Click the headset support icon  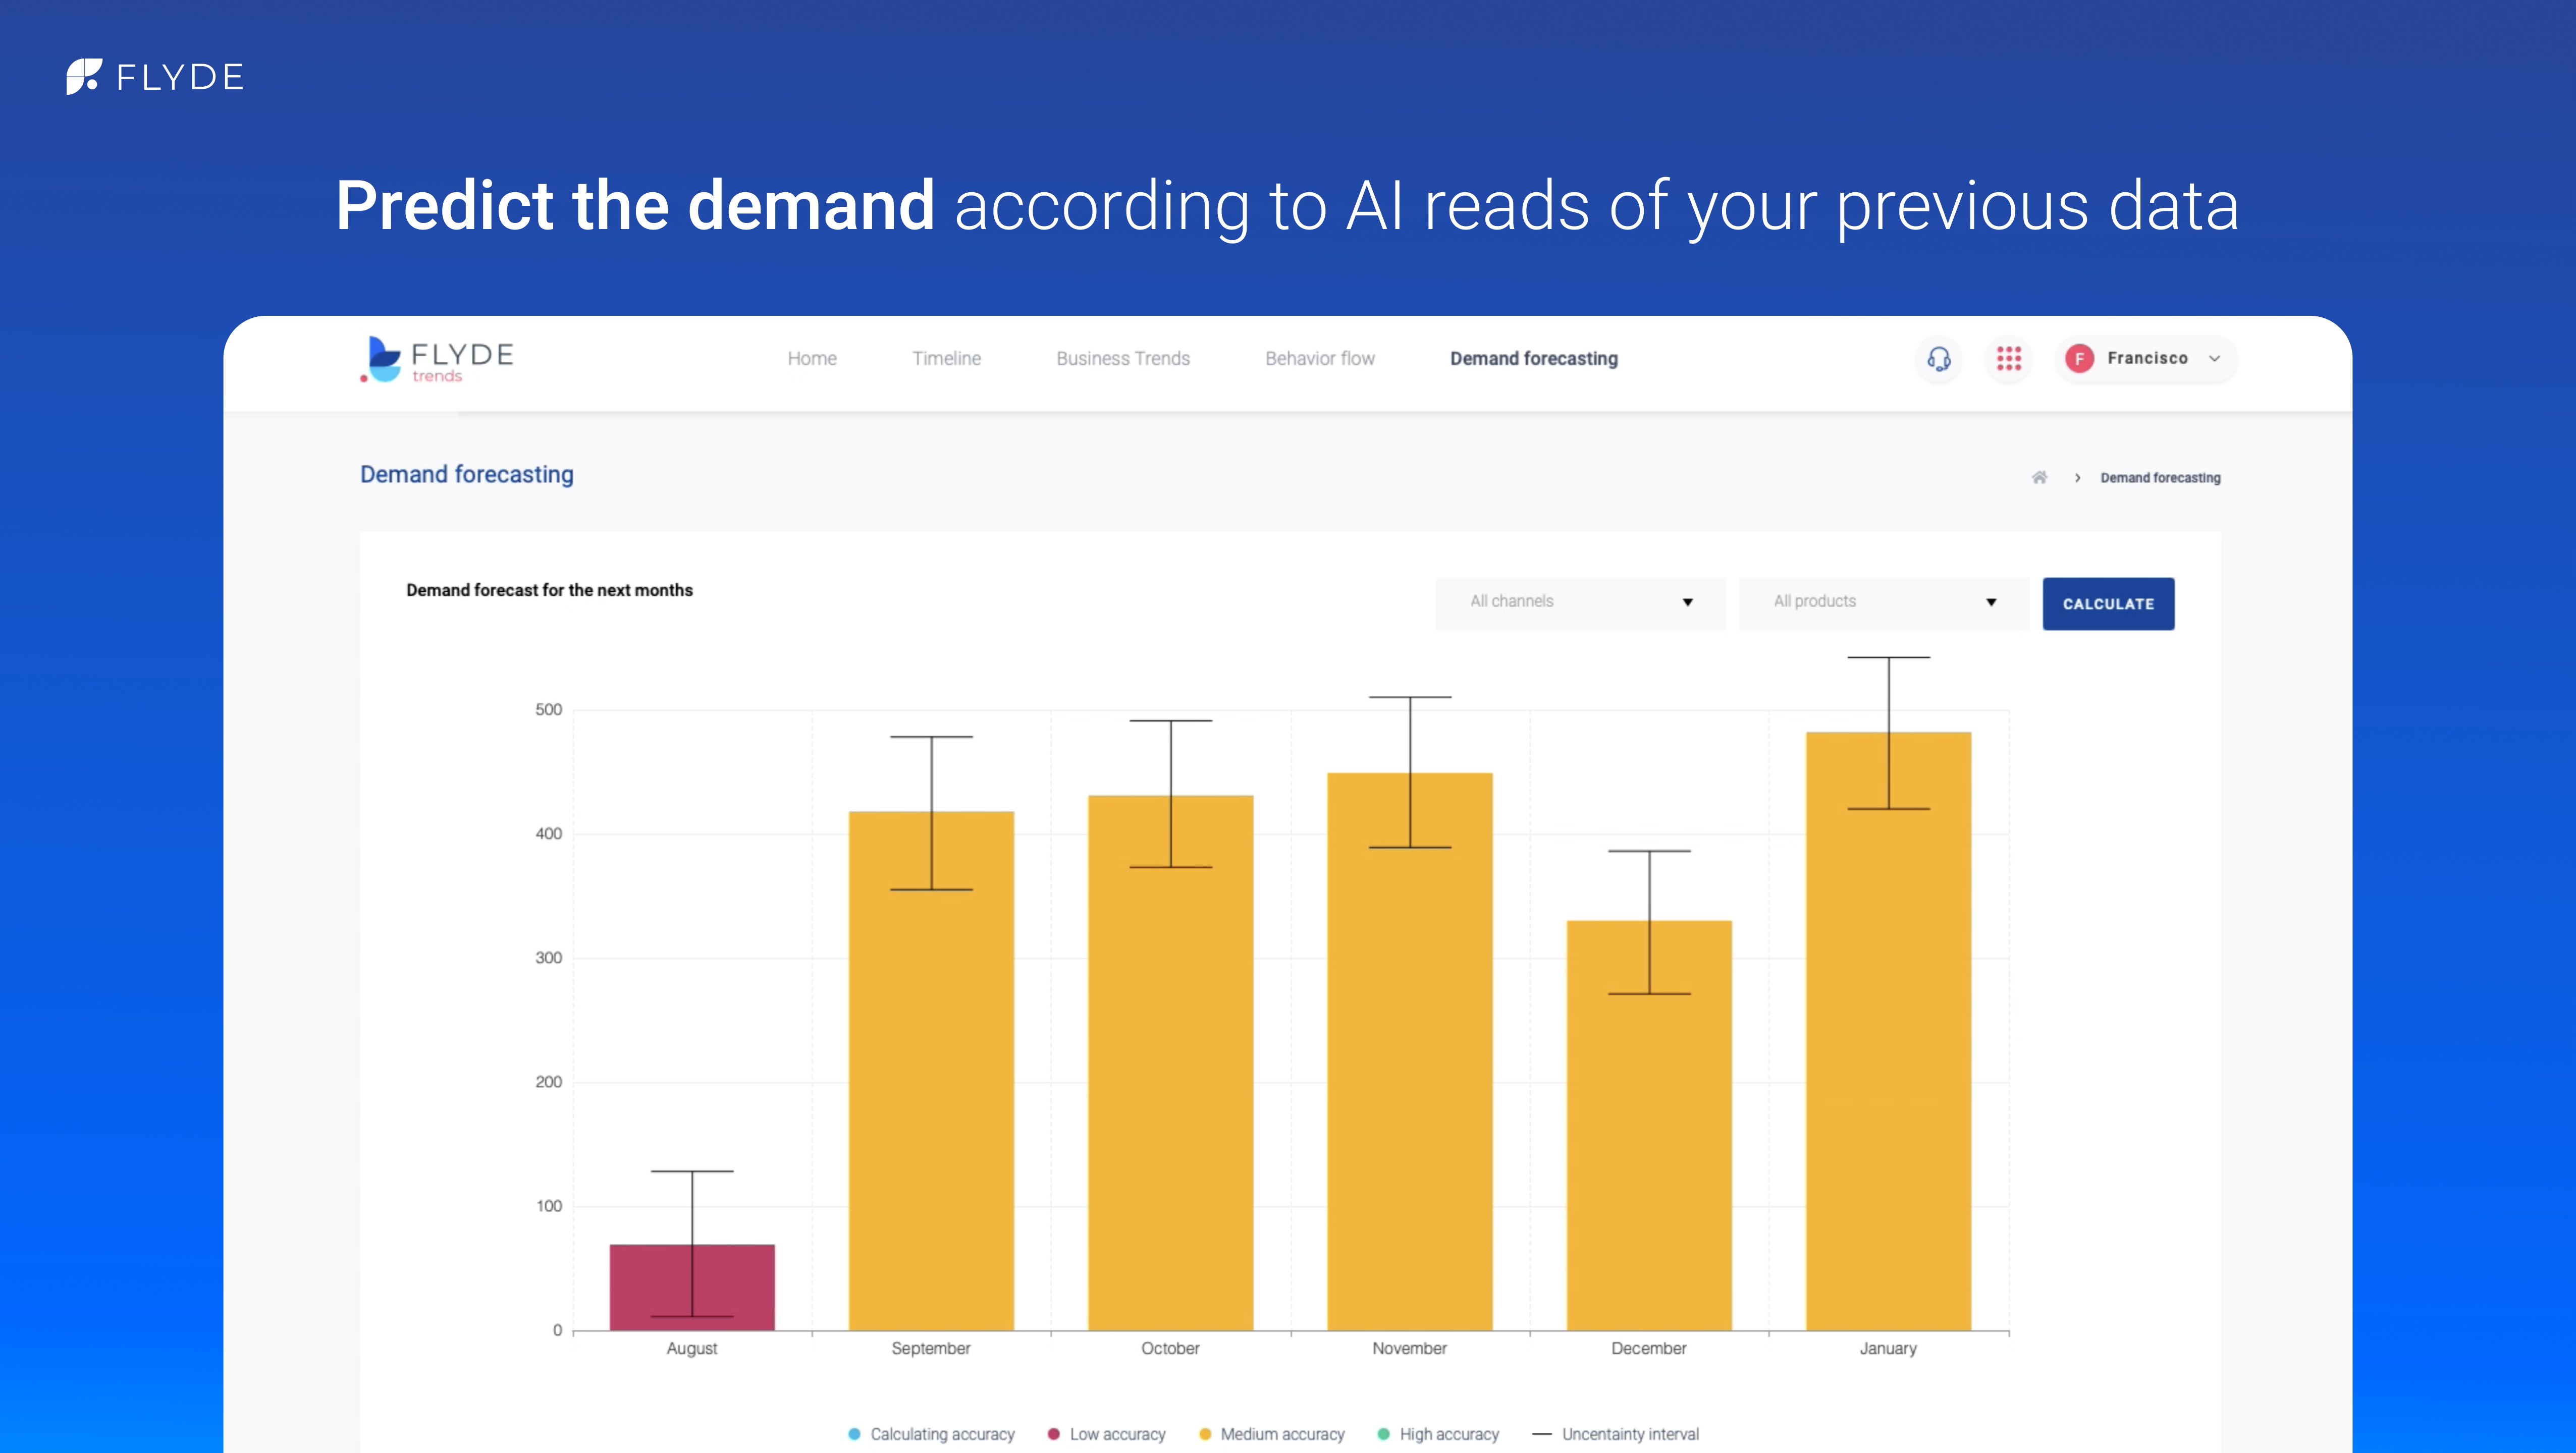click(x=1938, y=359)
